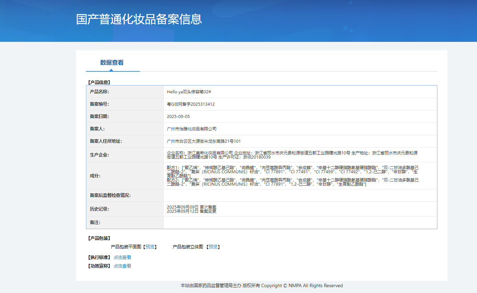Select product name Hello ya双头修容笔02#
The height and width of the screenshot is (293, 477).
[189, 92]
